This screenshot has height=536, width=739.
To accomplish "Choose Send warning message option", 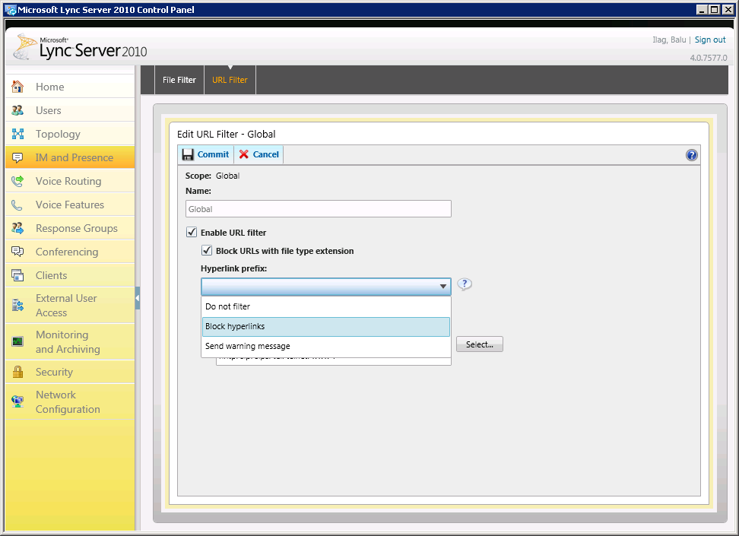I will 325,346.
